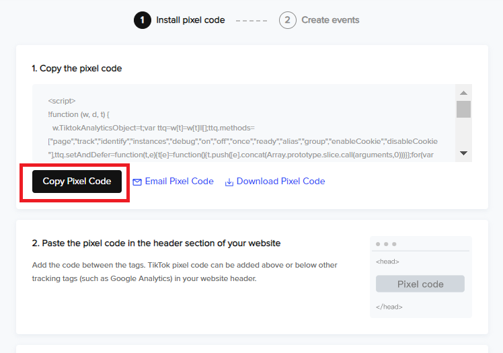Click the Download Pixel Code link
This screenshot has width=503, height=353.
pyautogui.click(x=280, y=181)
